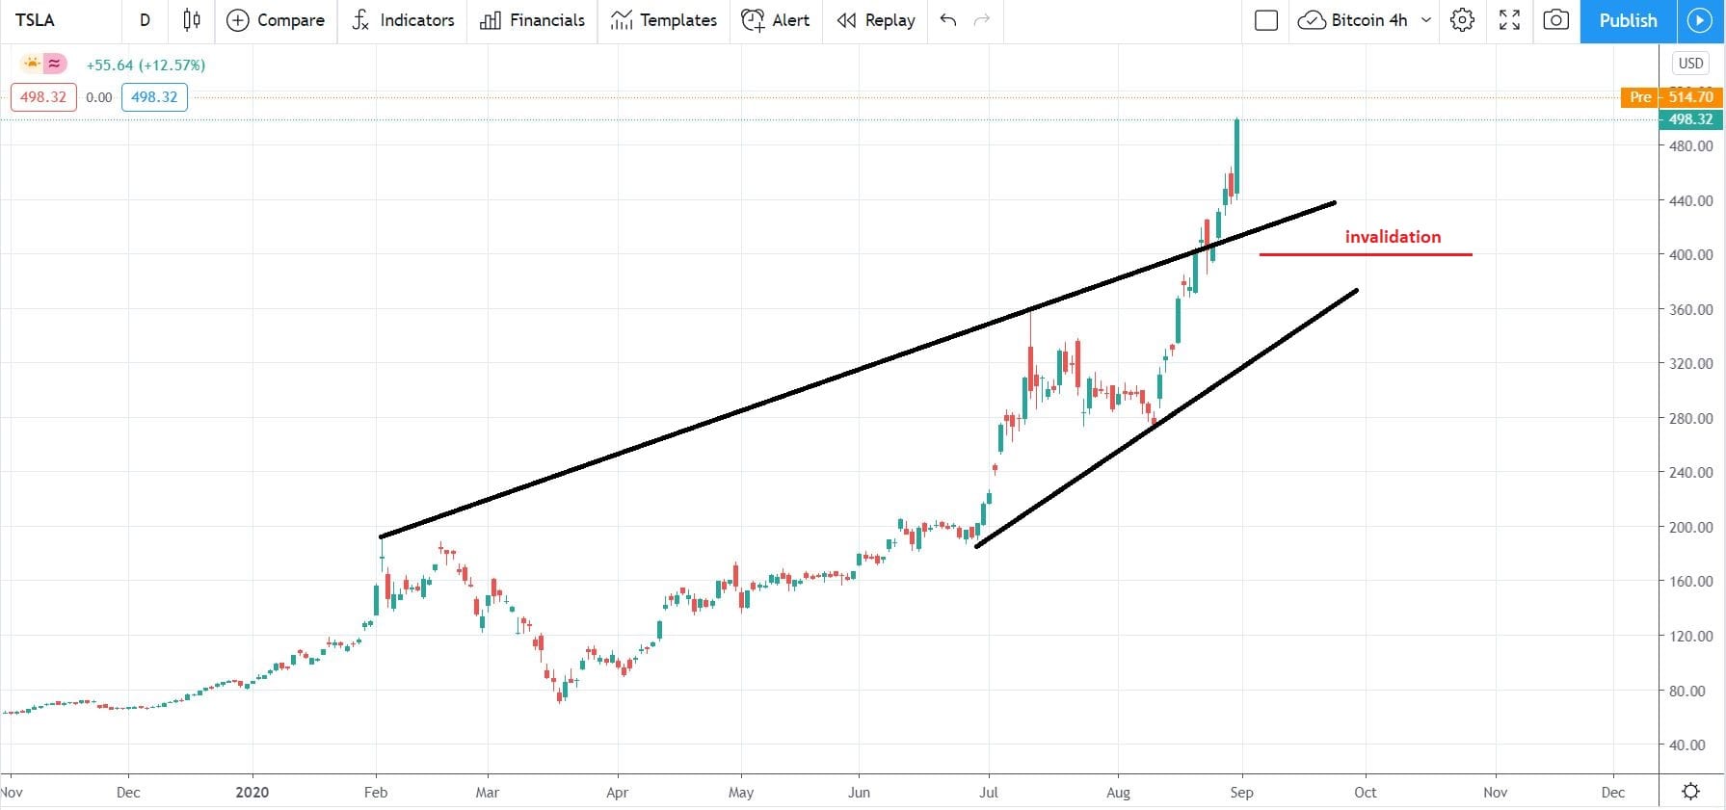Open the TSLA symbol search

(36, 20)
